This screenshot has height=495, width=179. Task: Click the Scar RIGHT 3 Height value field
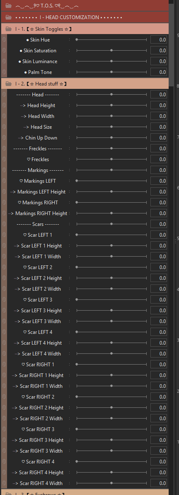point(159,440)
